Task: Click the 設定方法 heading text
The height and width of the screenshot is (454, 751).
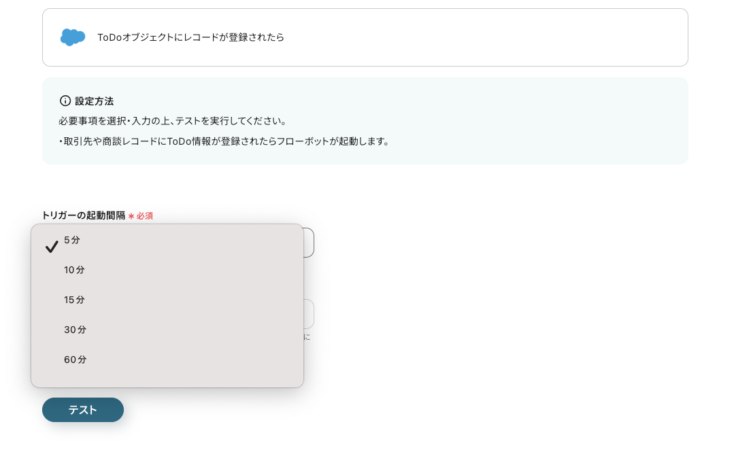Action: pos(95,101)
